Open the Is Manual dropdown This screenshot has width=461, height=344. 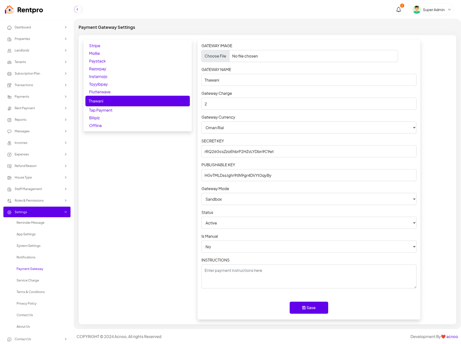309,247
